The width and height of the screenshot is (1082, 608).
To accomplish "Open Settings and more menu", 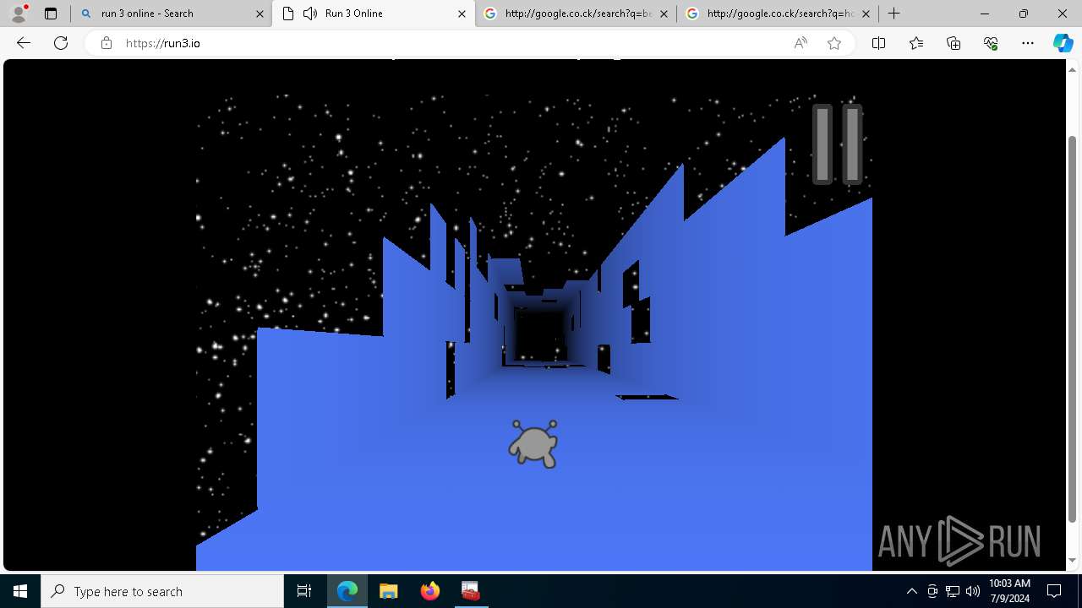I will pyautogui.click(x=1028, y=43).
